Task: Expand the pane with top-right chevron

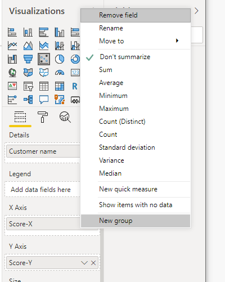Action: click(x=196, y=11)
